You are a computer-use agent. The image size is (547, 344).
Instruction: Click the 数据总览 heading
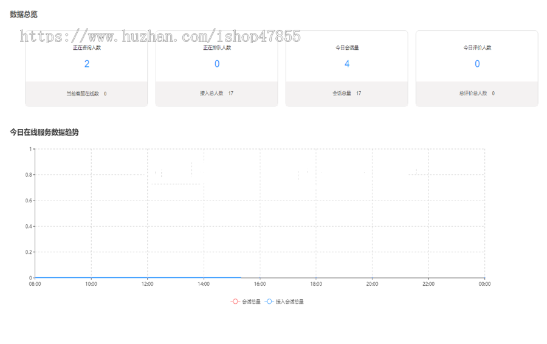click(24, 15)
